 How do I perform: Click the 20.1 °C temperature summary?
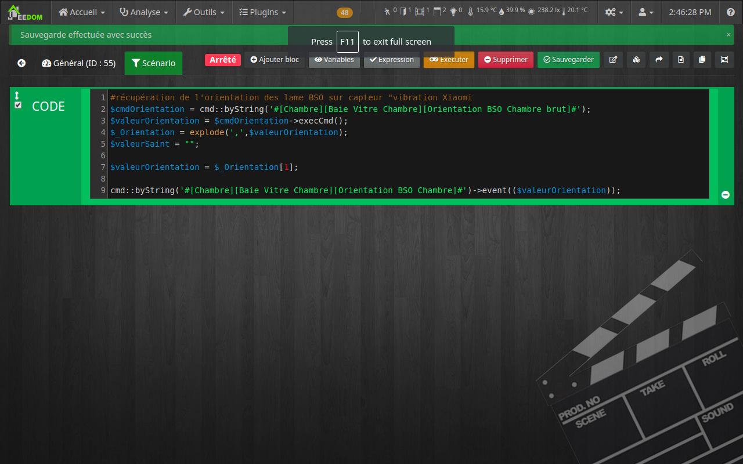point(575,11)
